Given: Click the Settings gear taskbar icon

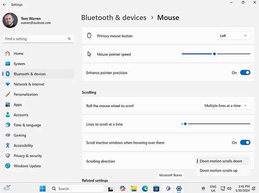Looking at the screenshot, I should (179, 188).
